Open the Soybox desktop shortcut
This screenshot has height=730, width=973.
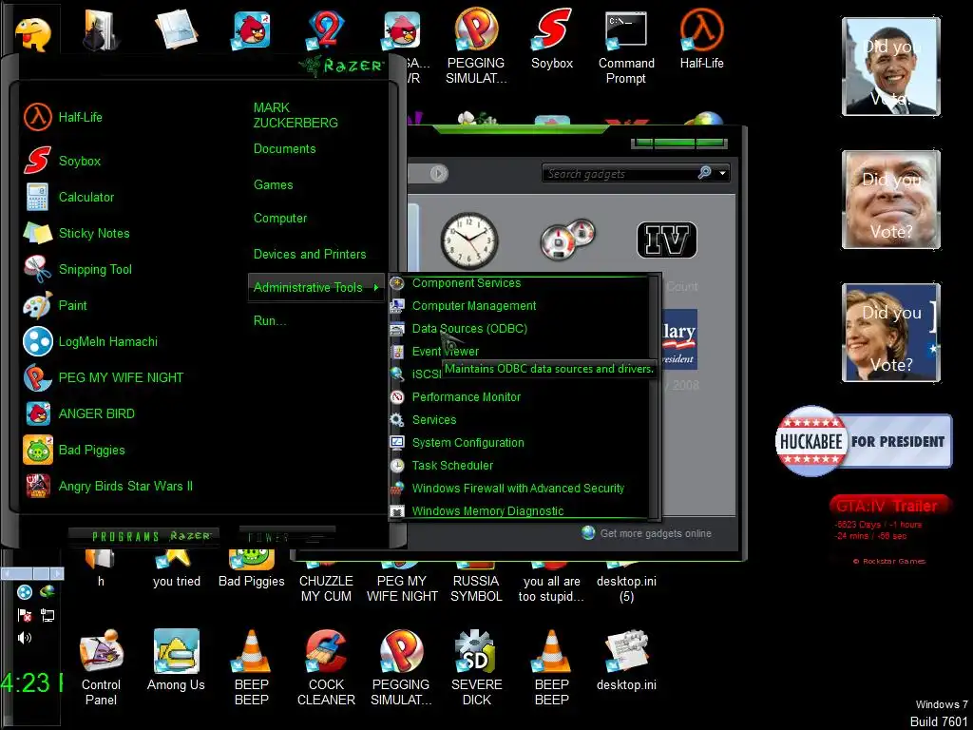pyautogui.click(x=552, y=40)
